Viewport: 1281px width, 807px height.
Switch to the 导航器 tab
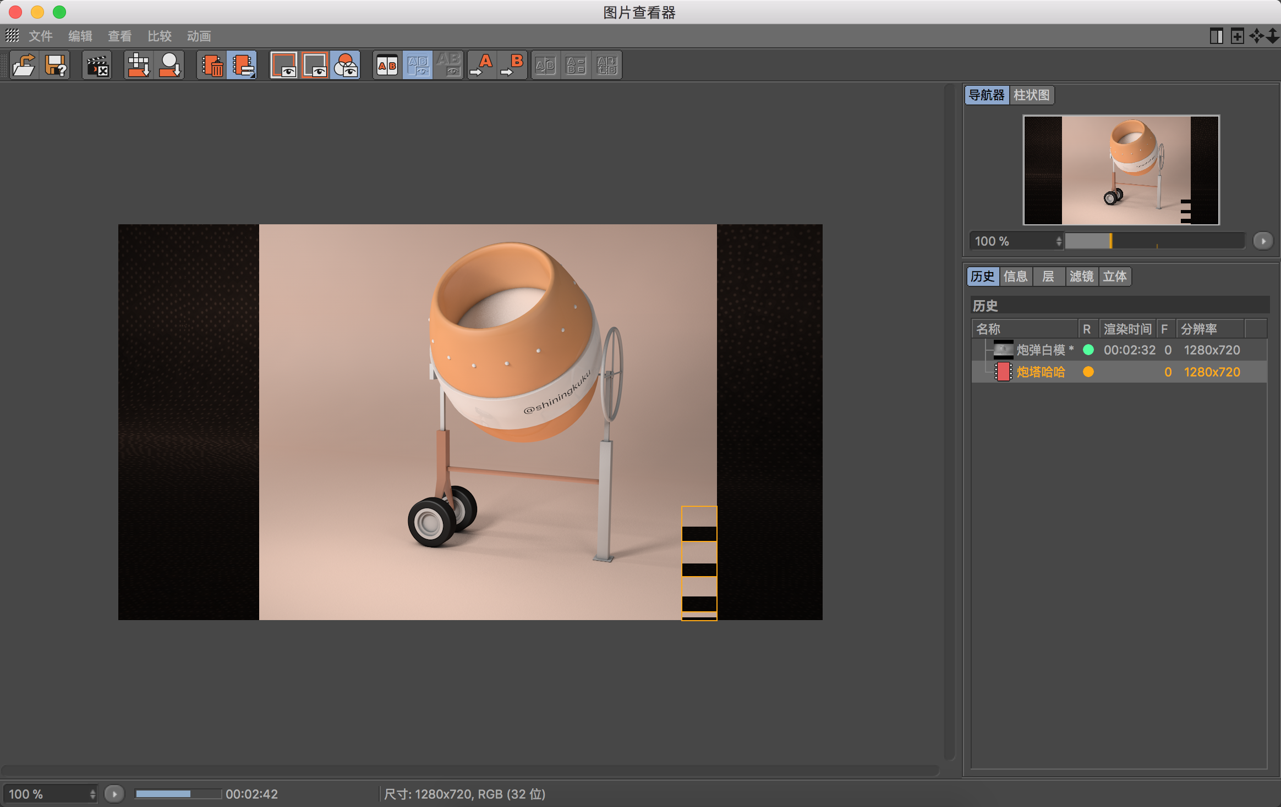[987, 95]
